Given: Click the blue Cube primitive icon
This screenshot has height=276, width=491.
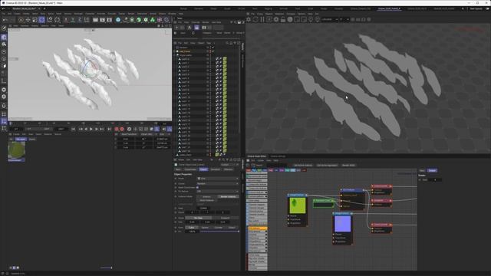Looking at the screenshot, I should (x=118, y=20).
